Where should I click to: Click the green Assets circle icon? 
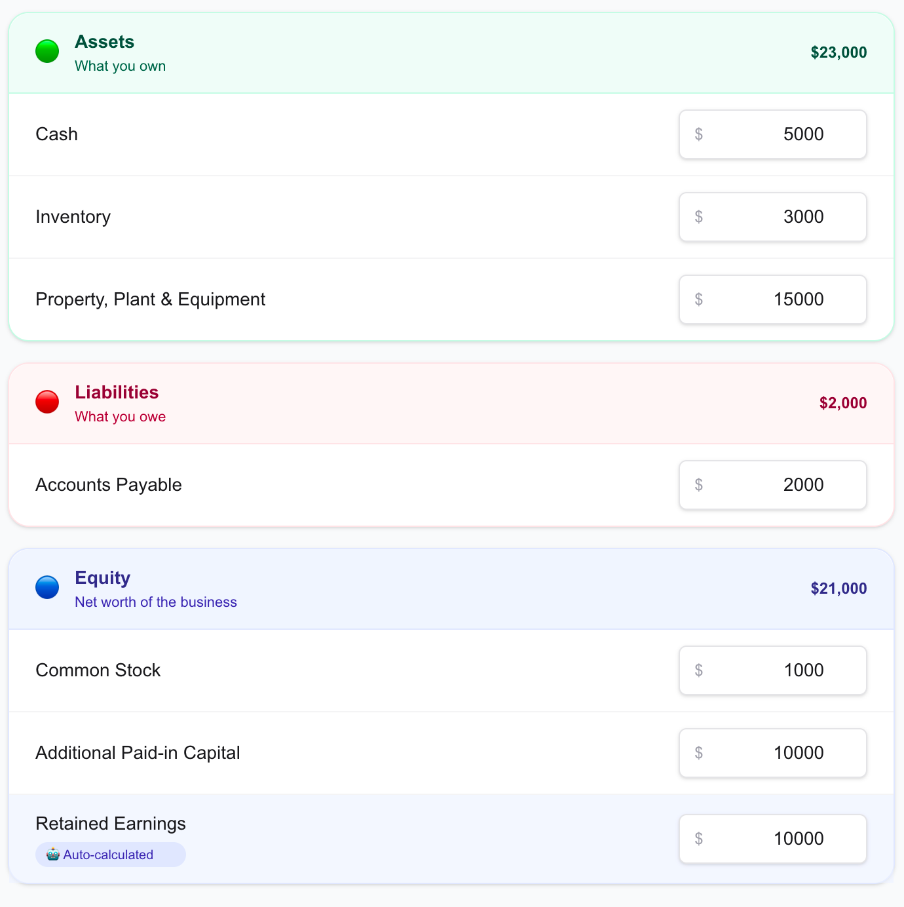[47, 50]
